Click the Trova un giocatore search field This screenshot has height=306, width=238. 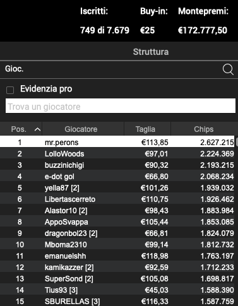click(x=121, y=106)
